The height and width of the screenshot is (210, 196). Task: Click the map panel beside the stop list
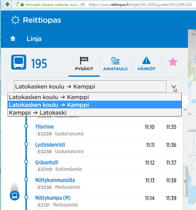192,119
